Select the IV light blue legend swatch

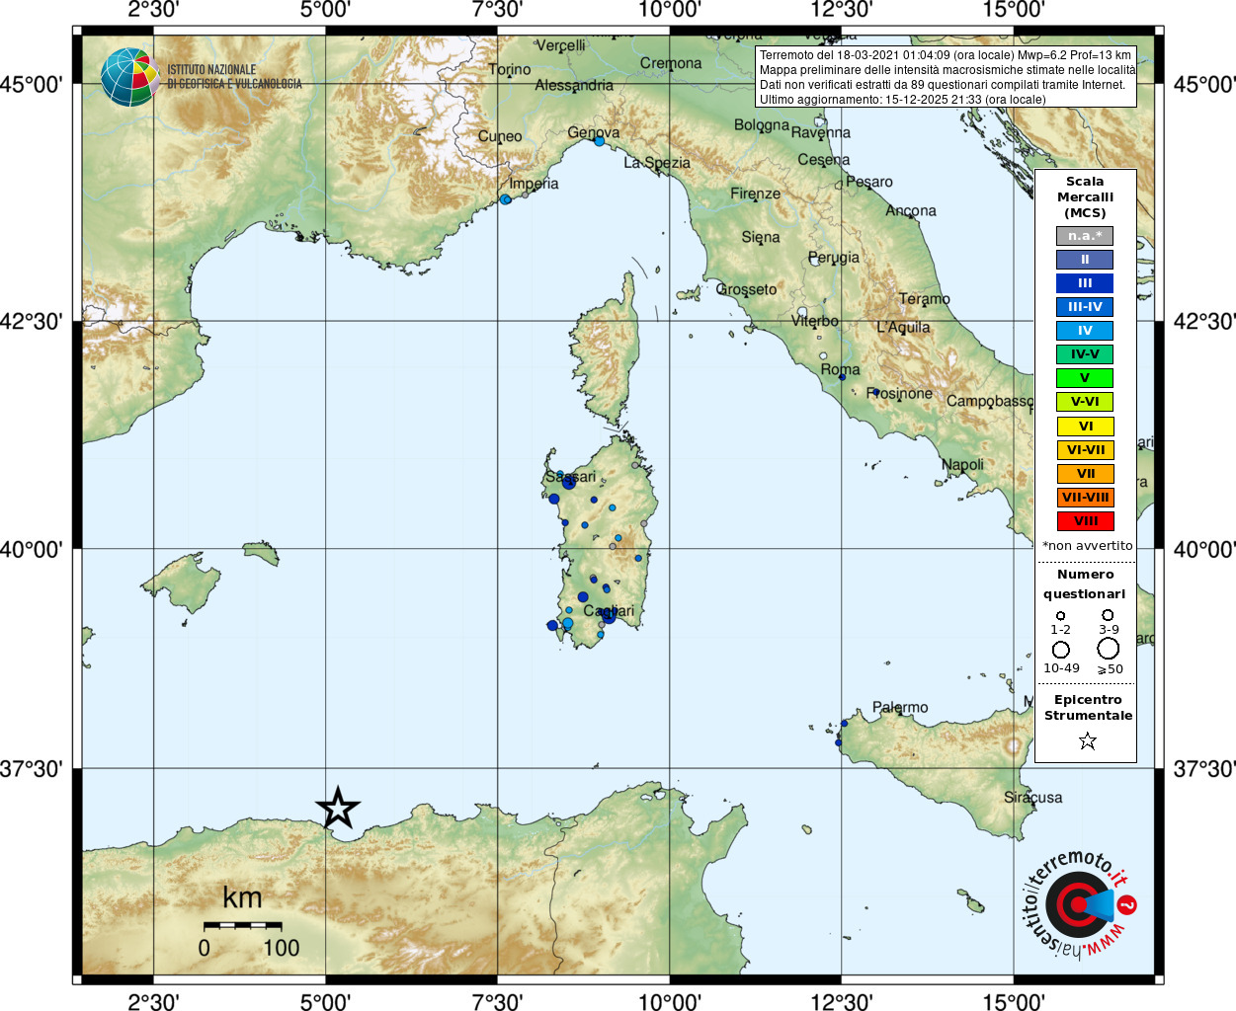tap(1085, 331)
